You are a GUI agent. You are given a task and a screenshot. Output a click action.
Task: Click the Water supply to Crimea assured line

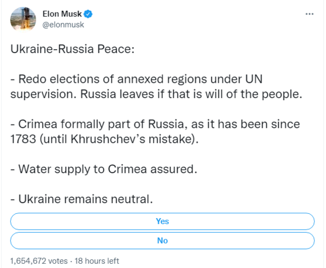point(104,169)
